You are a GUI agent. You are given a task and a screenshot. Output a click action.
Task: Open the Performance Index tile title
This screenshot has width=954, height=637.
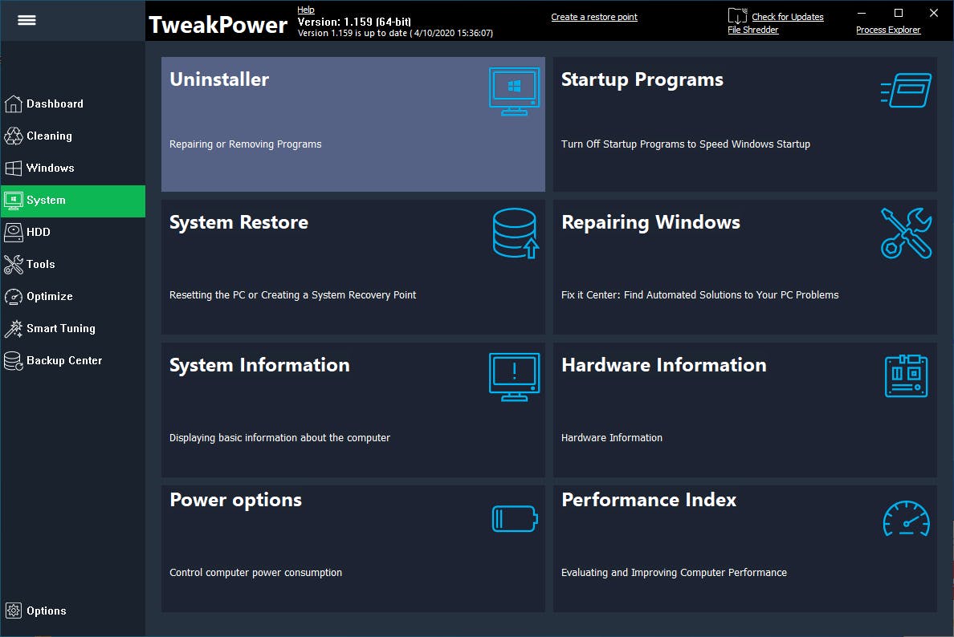pyautogui.click(x=649, y=501)
